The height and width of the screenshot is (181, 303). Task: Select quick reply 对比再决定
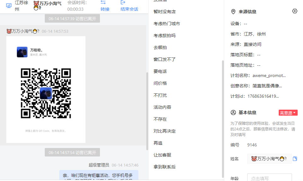[x=165, y=131]
